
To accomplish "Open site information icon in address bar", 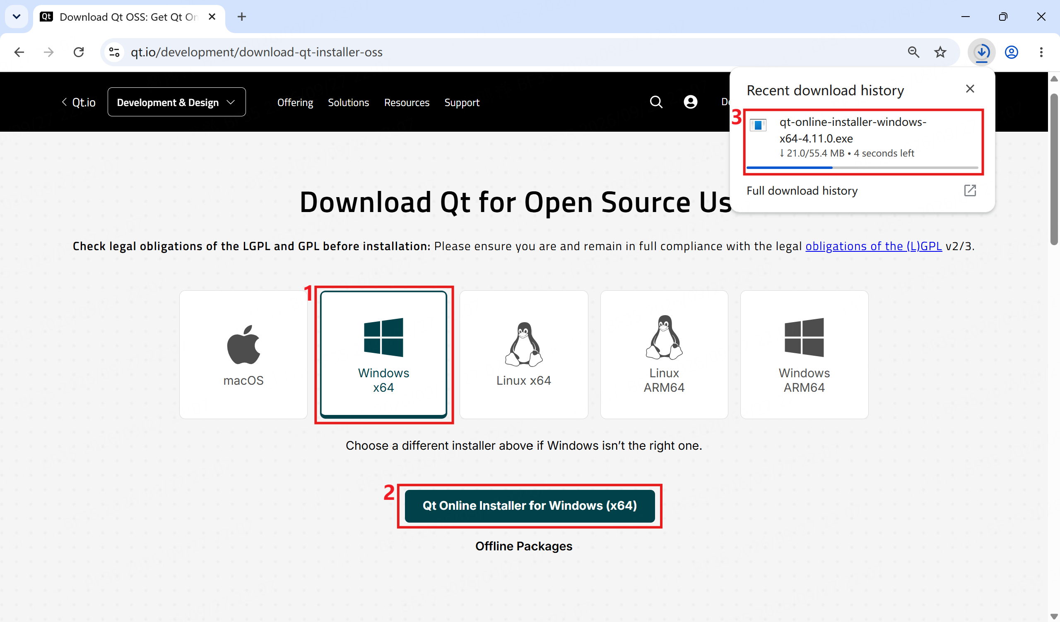I will tap(114, 52).
